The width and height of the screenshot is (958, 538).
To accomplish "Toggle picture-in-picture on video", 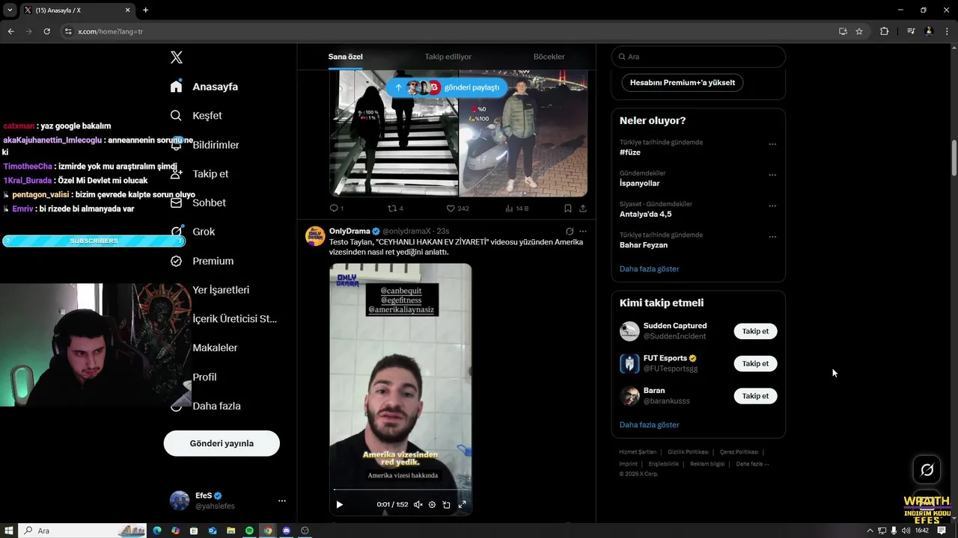I will click(x=447, y=504).
